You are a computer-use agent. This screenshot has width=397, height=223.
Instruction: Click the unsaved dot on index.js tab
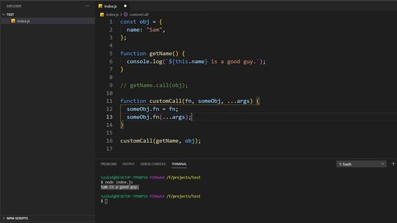tap(125, 6)
